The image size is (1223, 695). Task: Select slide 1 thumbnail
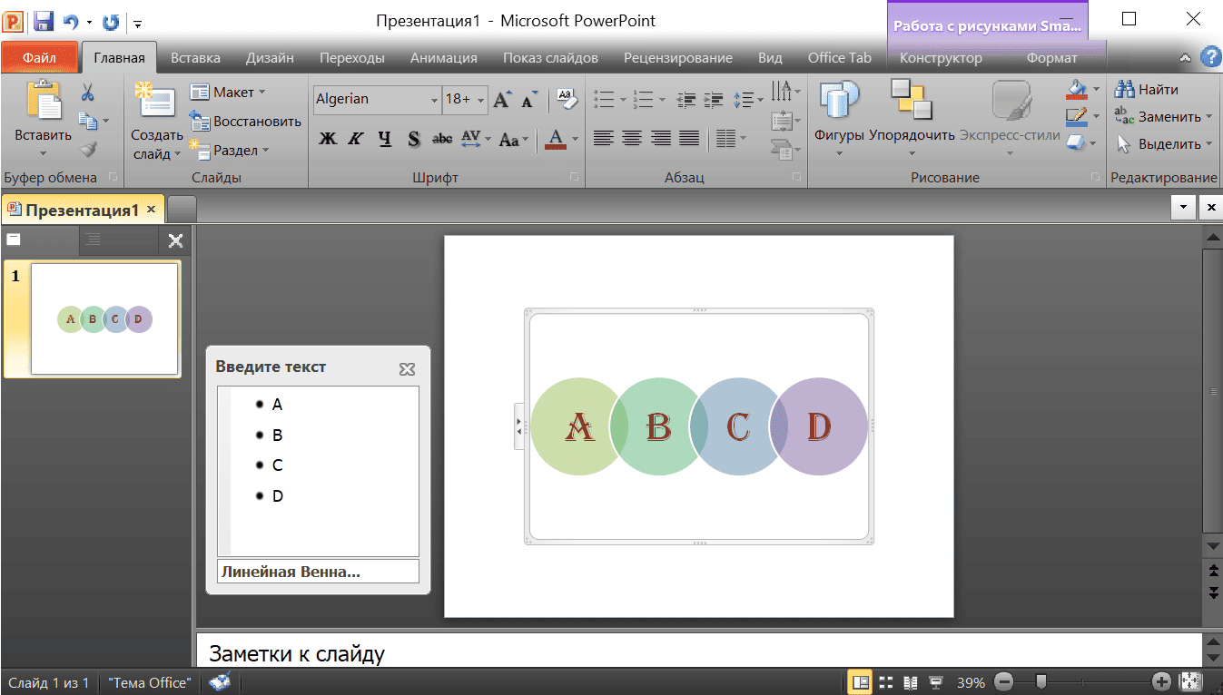coord(104,318)
